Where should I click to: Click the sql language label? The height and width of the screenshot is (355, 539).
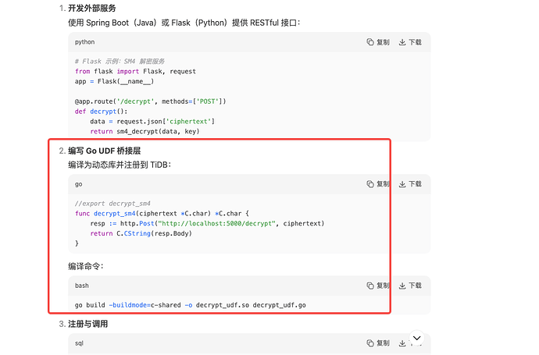click(x=80, y=343)
